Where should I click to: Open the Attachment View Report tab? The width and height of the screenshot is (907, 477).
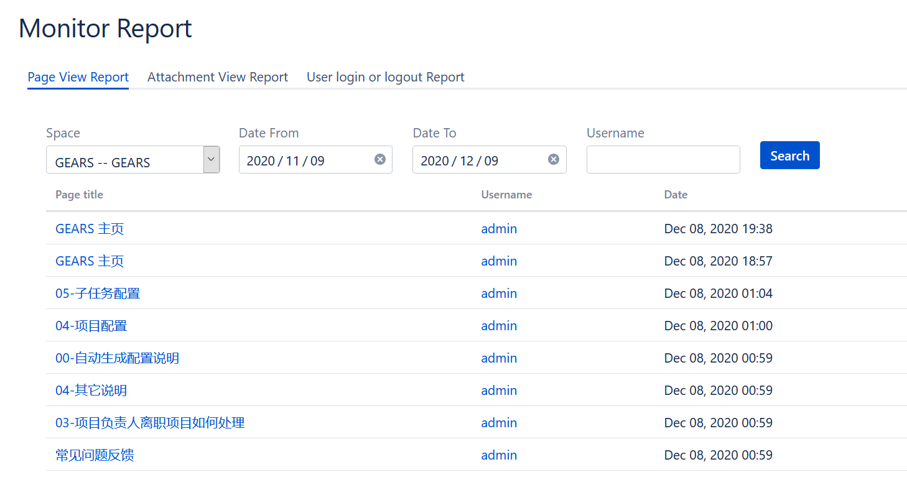point(218,77)
